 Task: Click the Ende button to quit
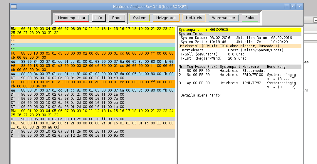coord(117,18)
